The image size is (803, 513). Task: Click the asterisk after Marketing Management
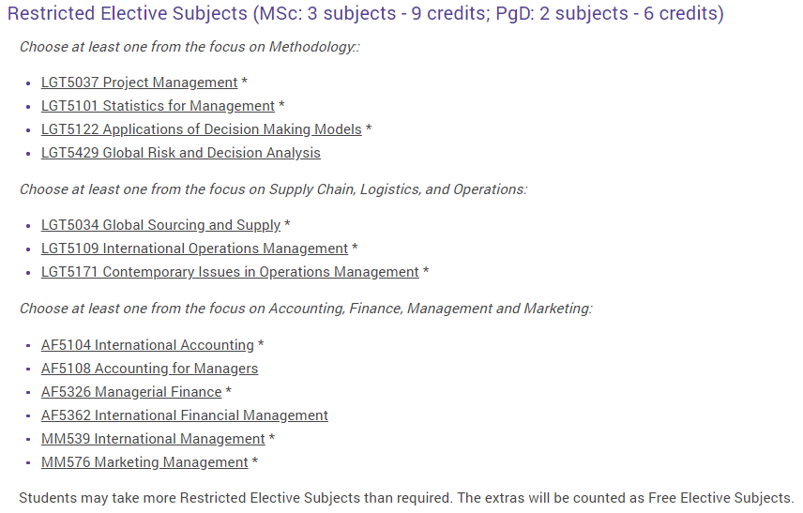click(x=255, y=461)
